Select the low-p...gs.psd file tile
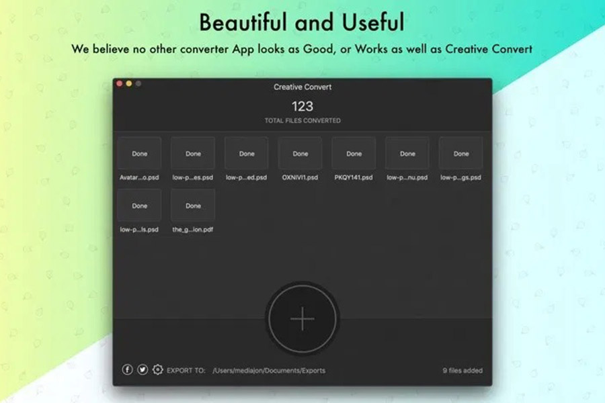Screen dimensions: 605x403 461,154
